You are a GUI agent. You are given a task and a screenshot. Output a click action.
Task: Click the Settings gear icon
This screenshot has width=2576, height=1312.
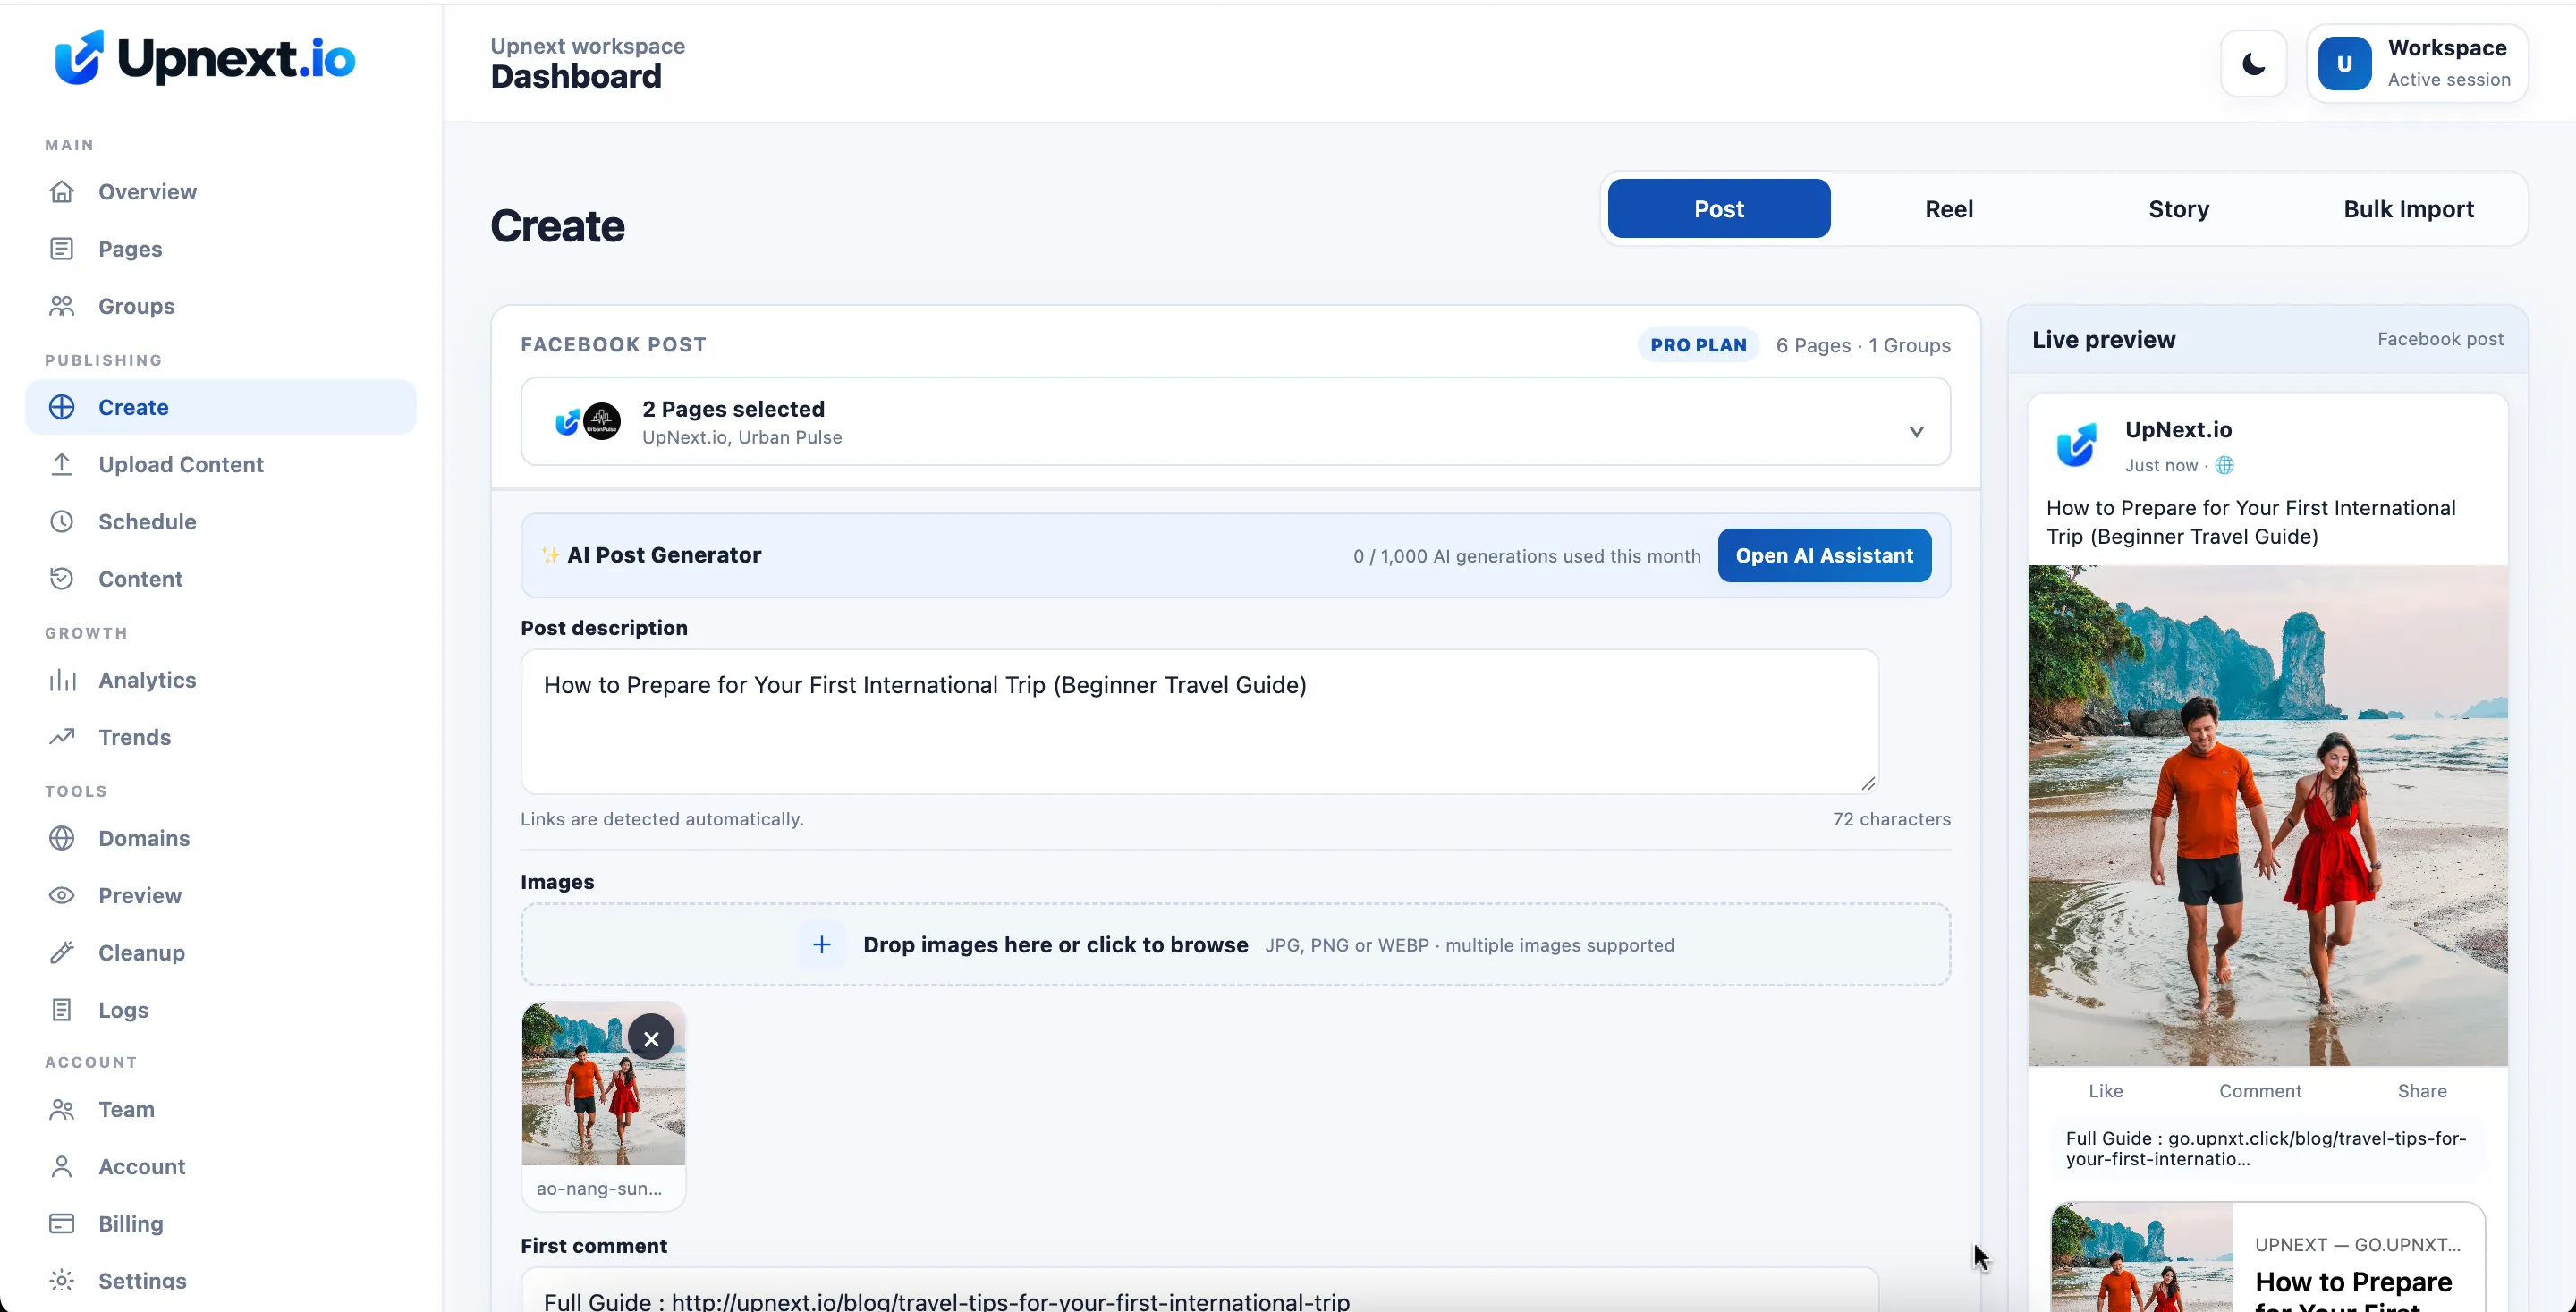click(62, 1280)
